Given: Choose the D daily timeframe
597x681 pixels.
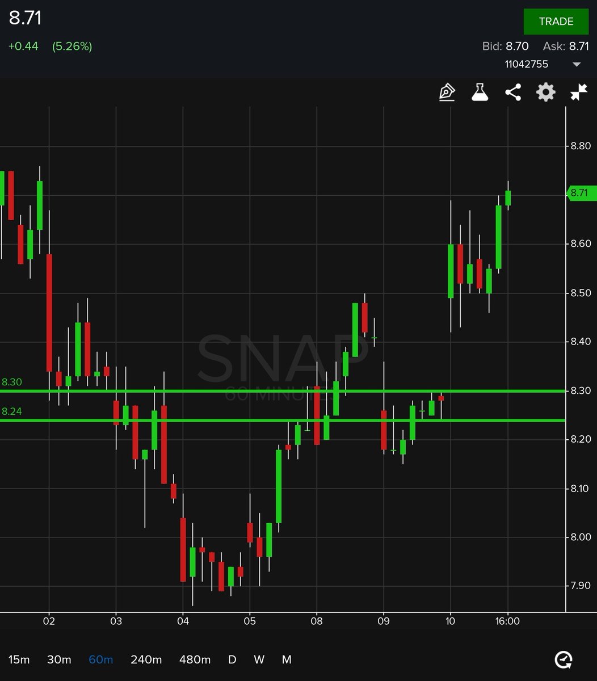Looking at the screenshot, I should tap(232, 659).
